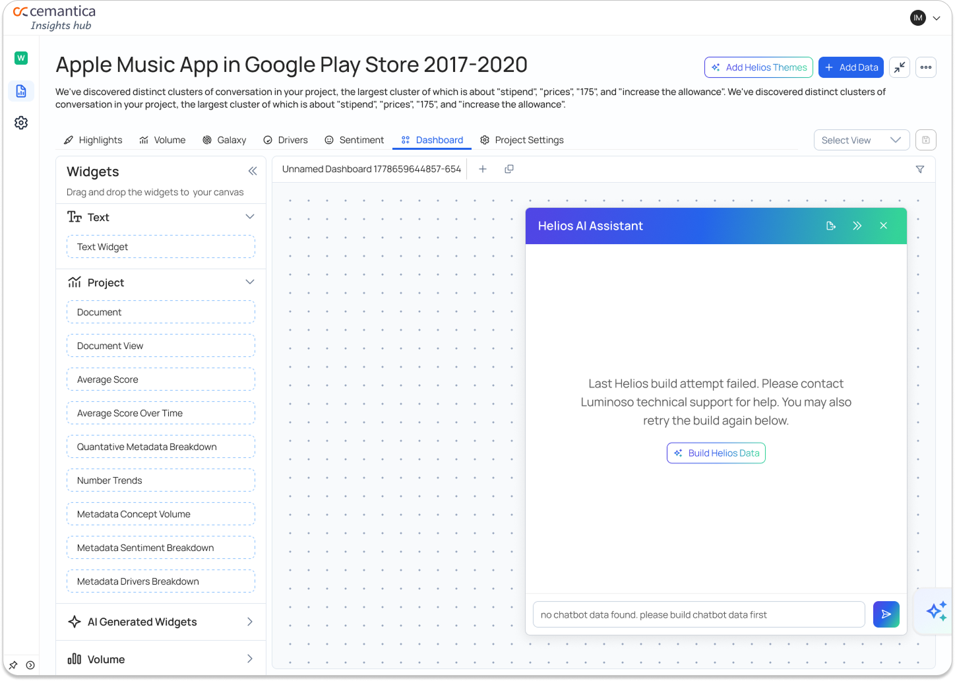Switch to the Highlights tab
Viewport: 955px width, 681px height.
93,140
